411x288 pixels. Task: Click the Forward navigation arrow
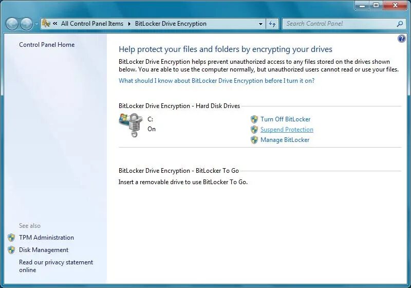tap(26, 24)
